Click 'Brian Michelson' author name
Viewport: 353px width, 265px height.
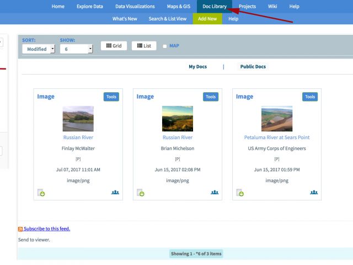point(178,149)
